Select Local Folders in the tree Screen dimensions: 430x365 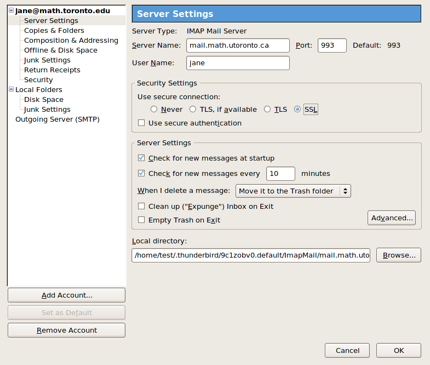[39, 90]
